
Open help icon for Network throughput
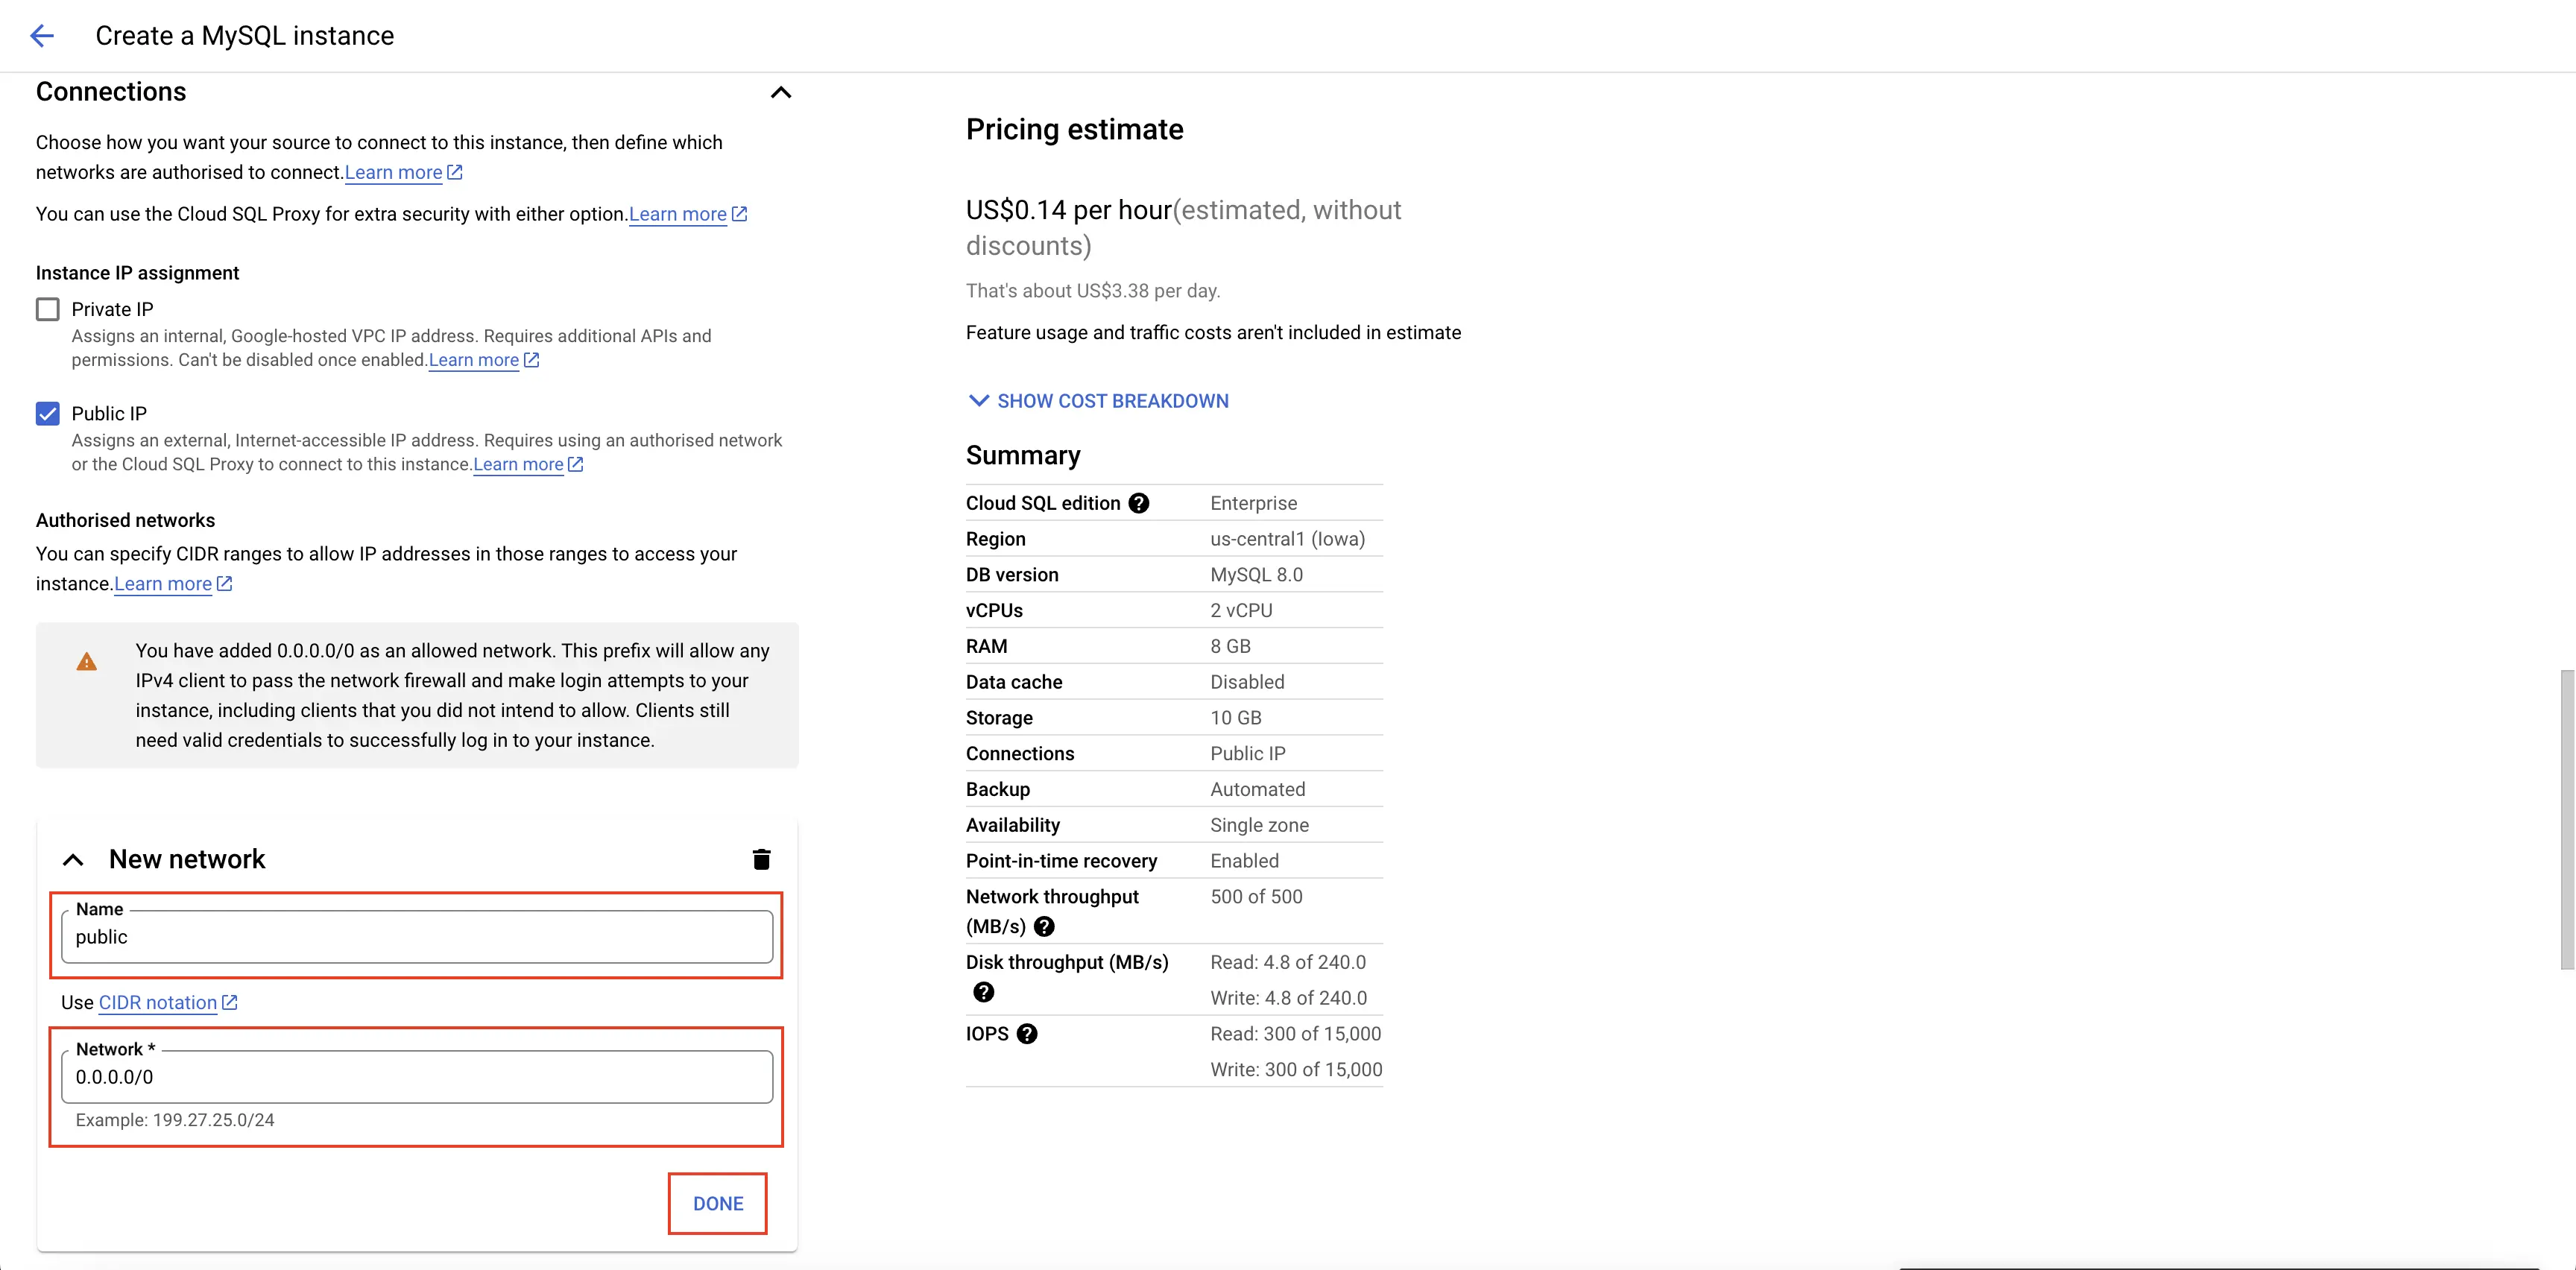click(x=1044, y=926)
